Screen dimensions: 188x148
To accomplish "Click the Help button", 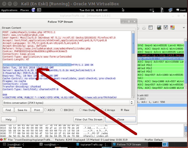I will click(x=8, y=120).
